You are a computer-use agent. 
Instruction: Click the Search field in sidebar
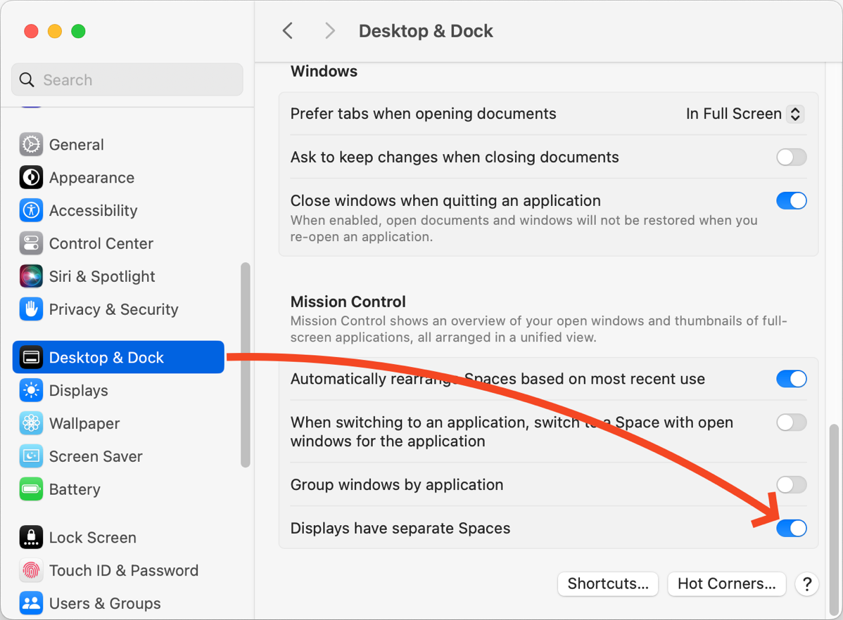pos(127,80)
